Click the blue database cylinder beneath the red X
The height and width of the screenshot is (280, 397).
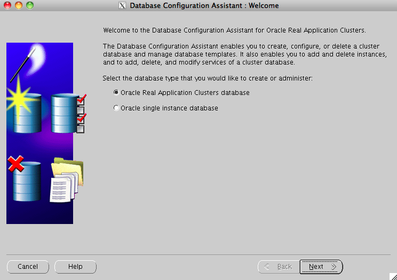click(x=27, y=184)
